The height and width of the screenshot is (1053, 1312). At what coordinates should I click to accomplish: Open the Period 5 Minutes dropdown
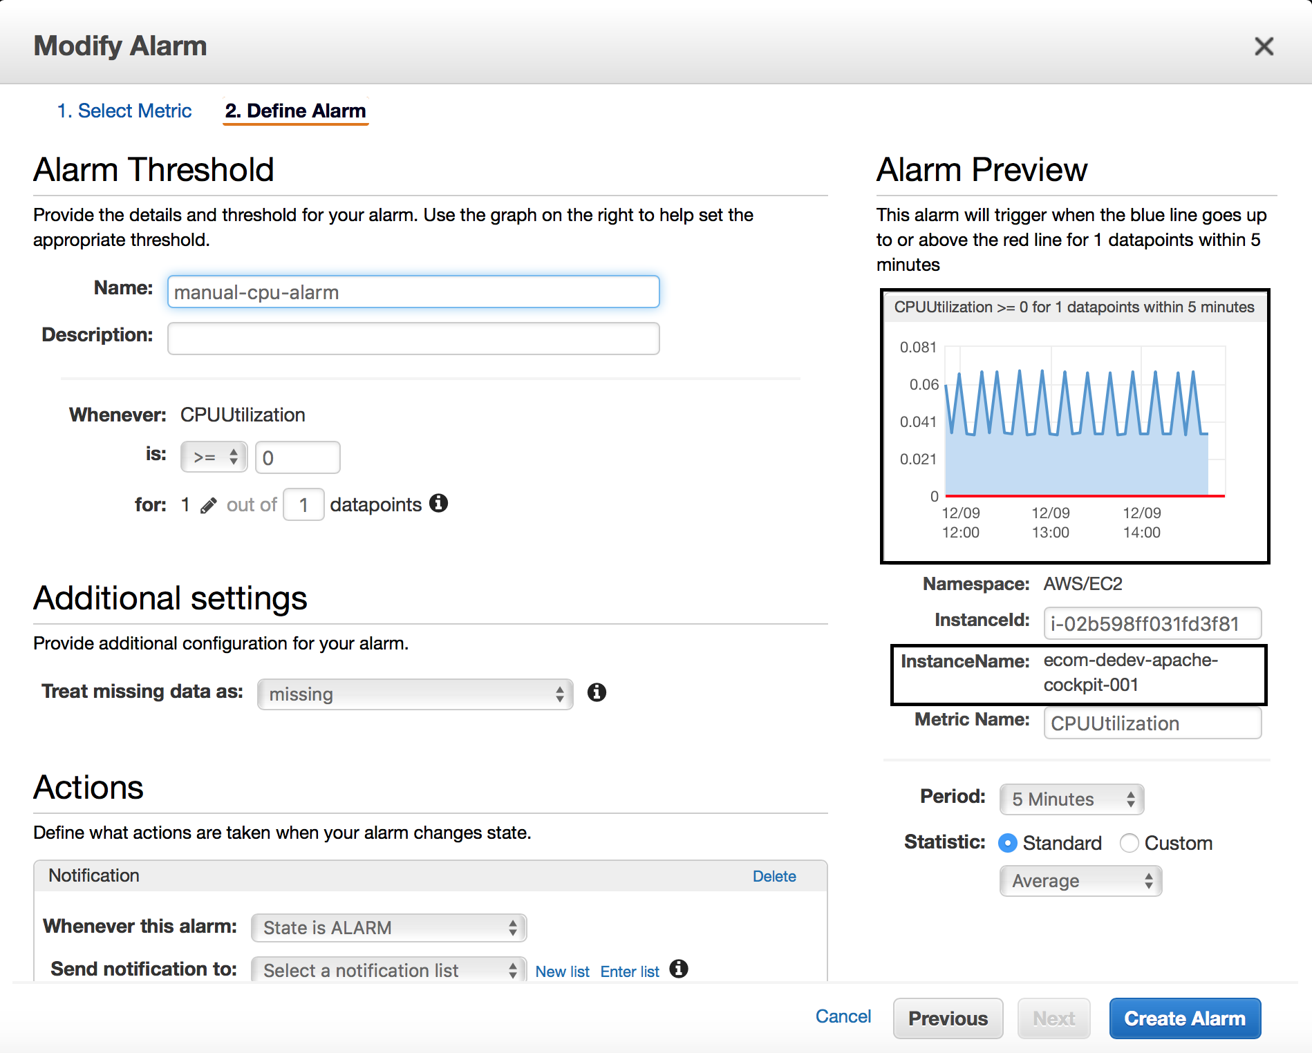[x=1071, y=799]
